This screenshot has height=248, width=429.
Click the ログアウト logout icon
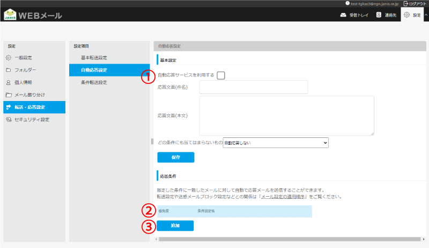click(406, 4)
